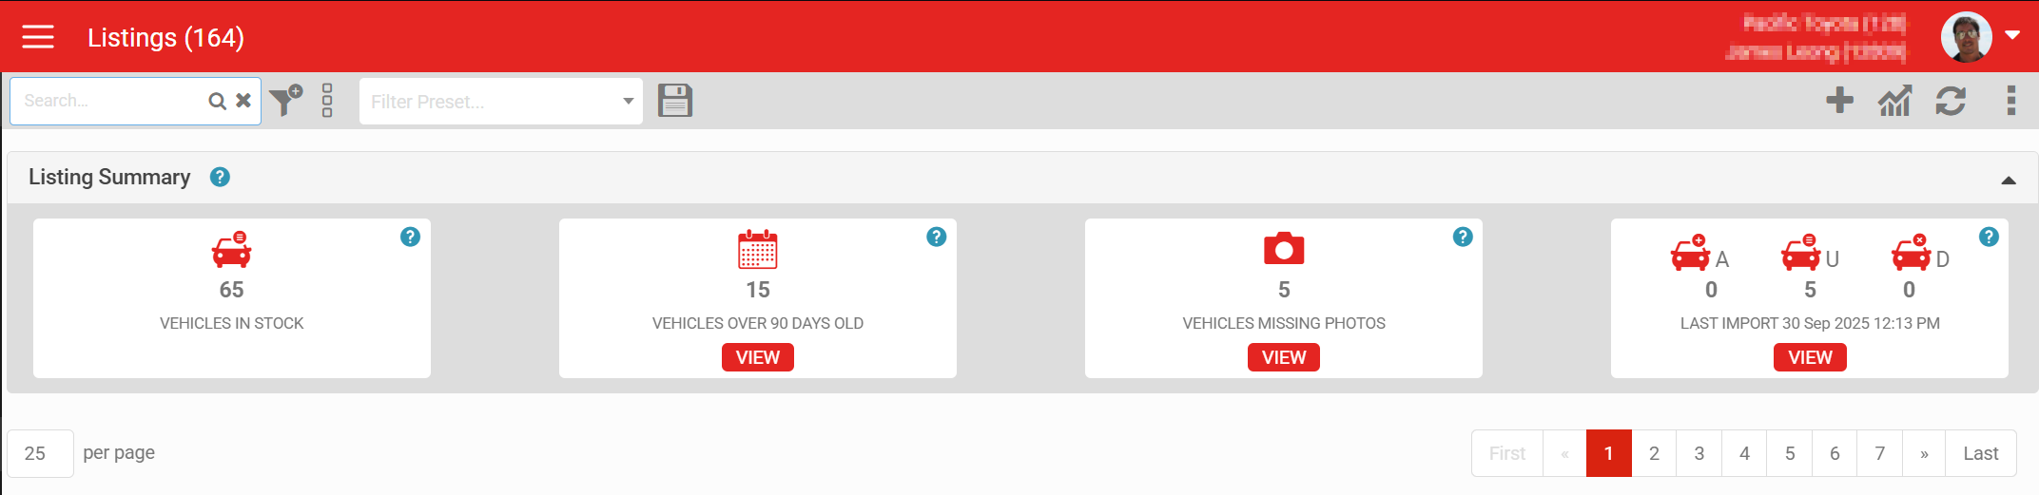
Task: Open the add filter funnel icon
Action: coord(285,100)
